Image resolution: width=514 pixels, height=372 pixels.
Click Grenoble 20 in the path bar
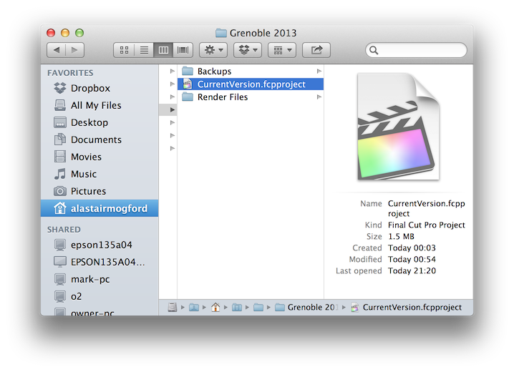[x=306, y=307]
